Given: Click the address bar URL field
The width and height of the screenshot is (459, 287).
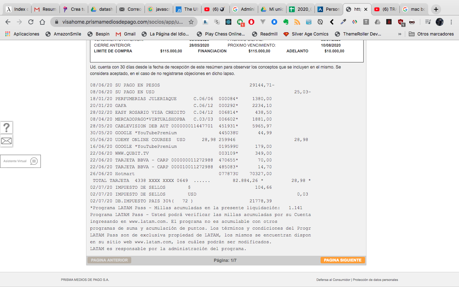Looking at the screenshot, I should (122, 22).
